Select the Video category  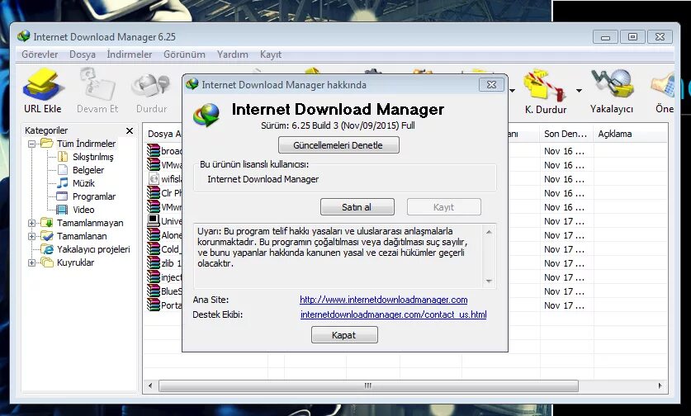[x=83, y=210]
